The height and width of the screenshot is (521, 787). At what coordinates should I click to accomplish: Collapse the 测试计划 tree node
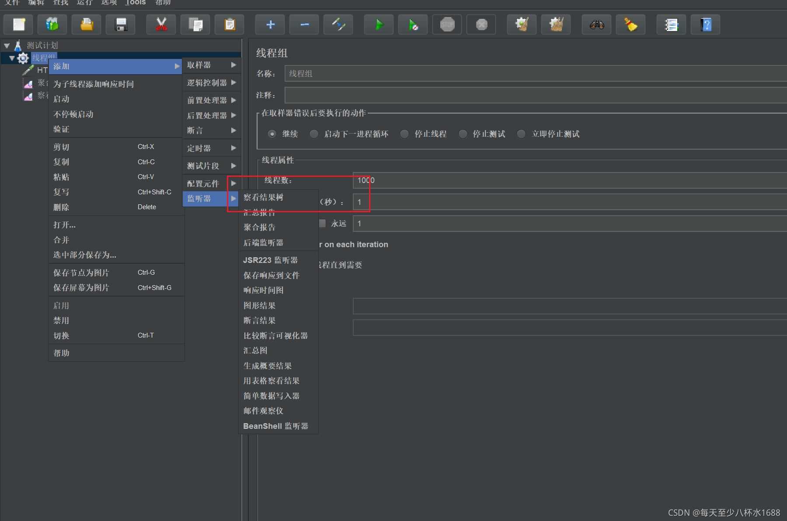[7, 45]
